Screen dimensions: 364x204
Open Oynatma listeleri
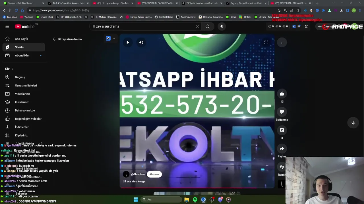[24, 86]
